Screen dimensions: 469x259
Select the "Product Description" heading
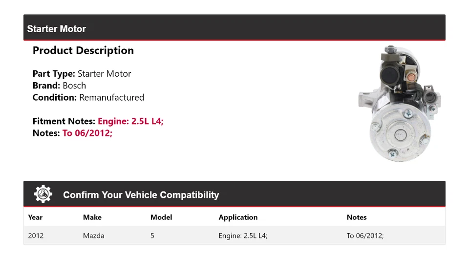click(83, 50)
